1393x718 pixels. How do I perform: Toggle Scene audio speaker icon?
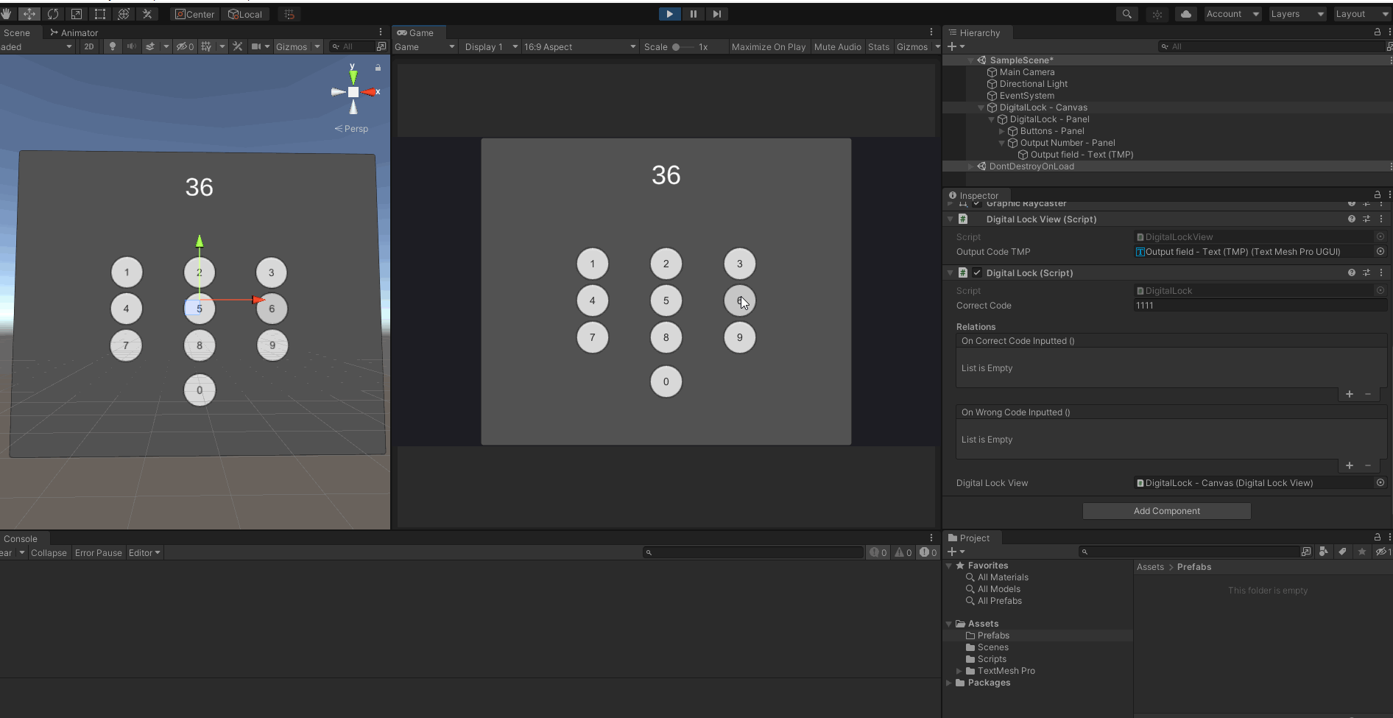(132, 46)
